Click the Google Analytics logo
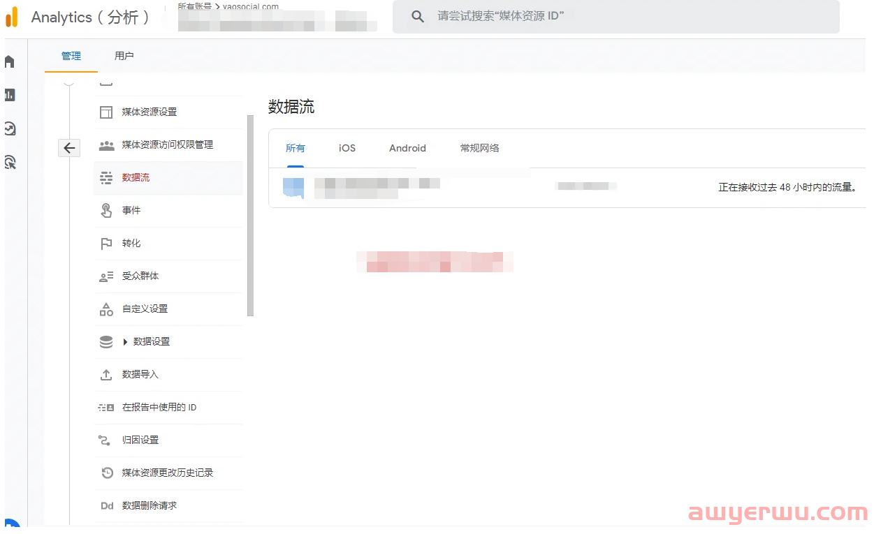 tap(11, 17)
